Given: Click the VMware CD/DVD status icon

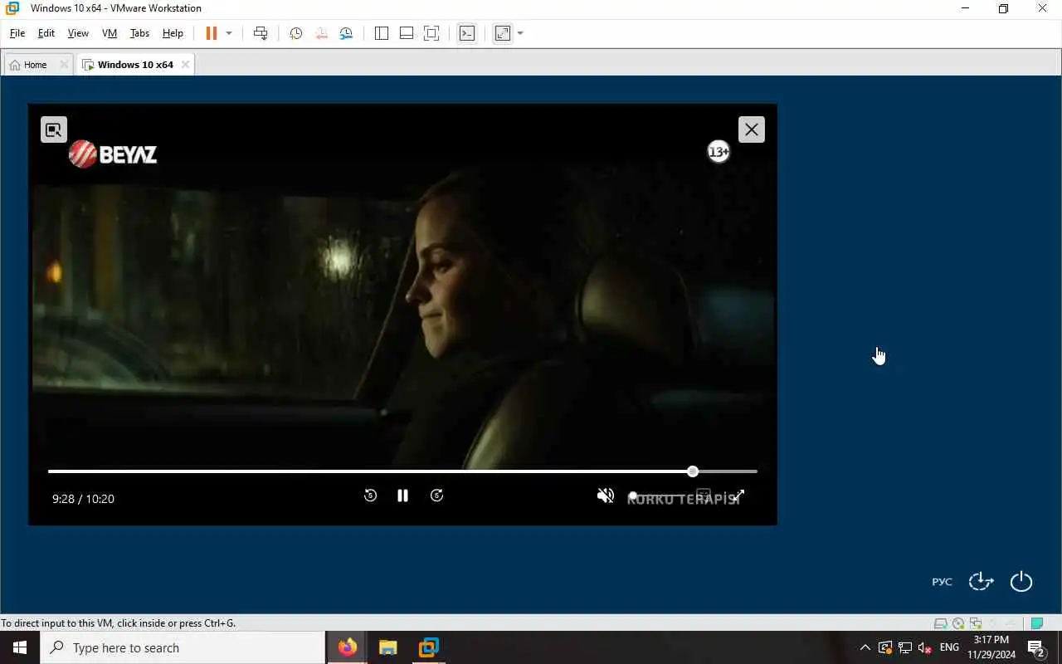Looking at the screenshot, I should tap(958, 623).
